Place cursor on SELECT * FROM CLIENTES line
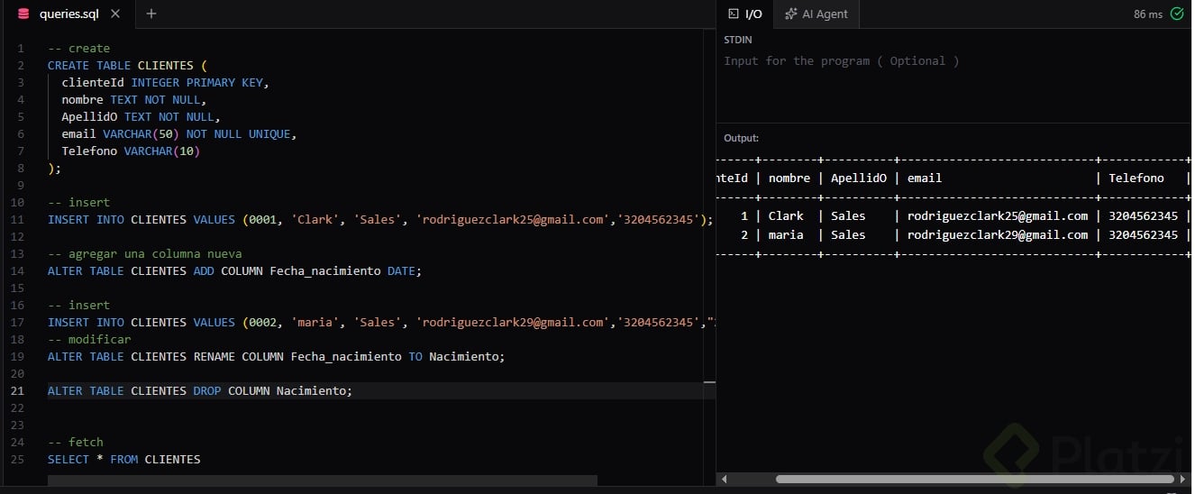Viewport: 1195px width, 494px height. (124, 460)
